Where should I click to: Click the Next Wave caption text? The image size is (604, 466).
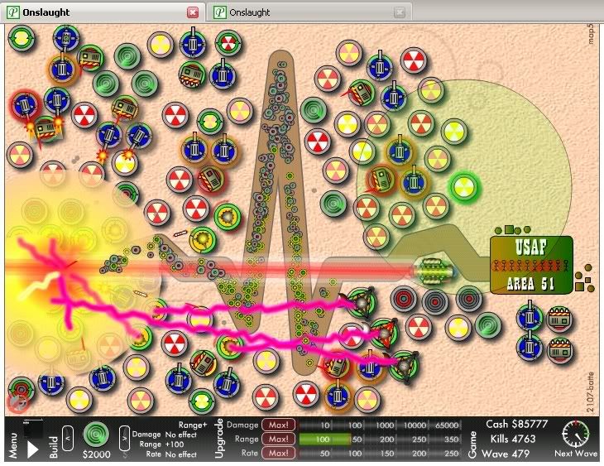click(576, 454)
